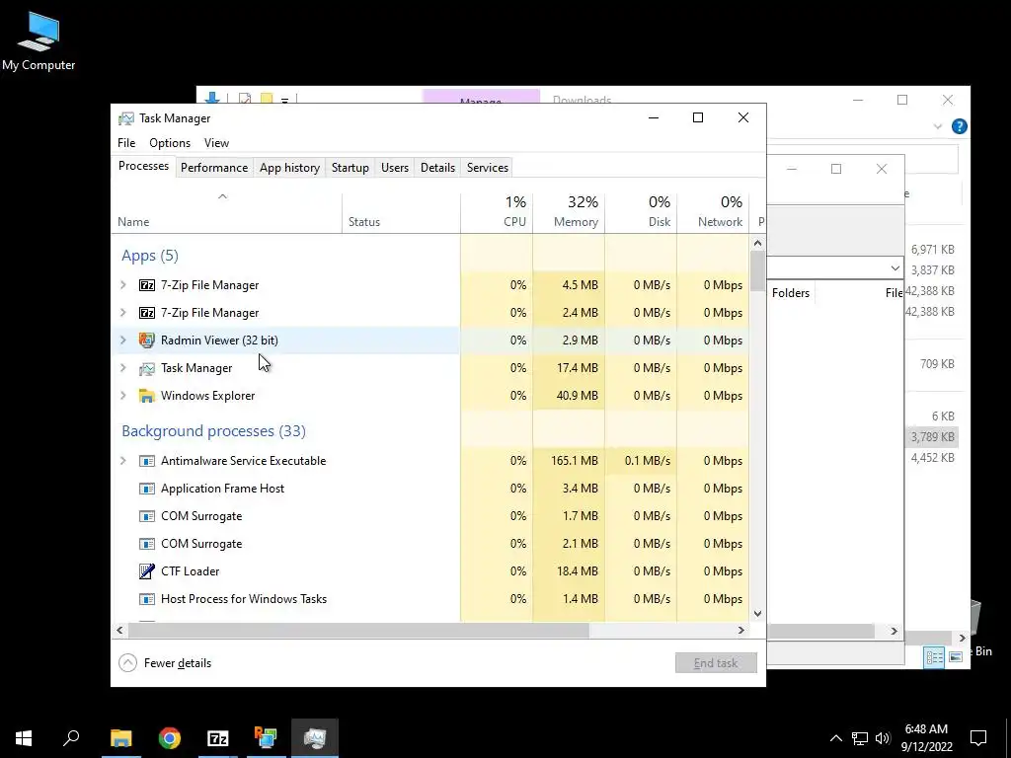Click the CTF Loader pencil icon
1011x758 pixels.
[147, 571]
